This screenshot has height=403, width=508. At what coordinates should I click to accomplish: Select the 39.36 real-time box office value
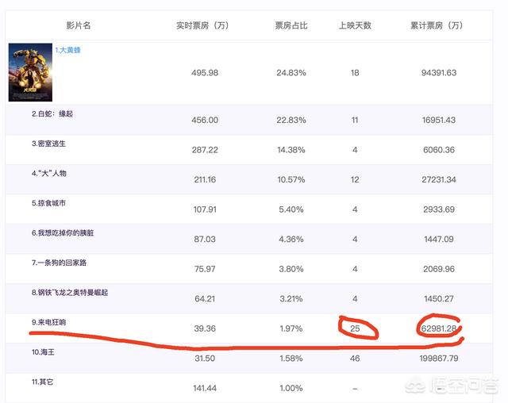205,328
